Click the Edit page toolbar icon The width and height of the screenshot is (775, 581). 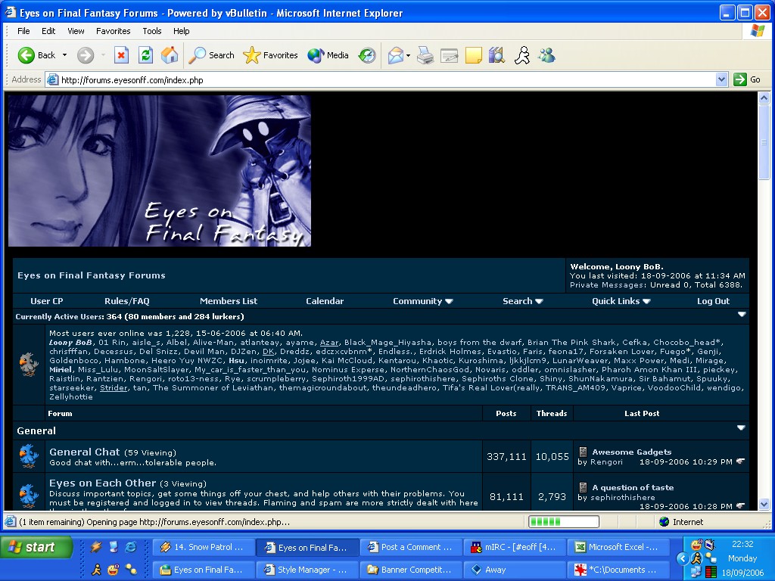pyautogui.click(x=450, y=55)
